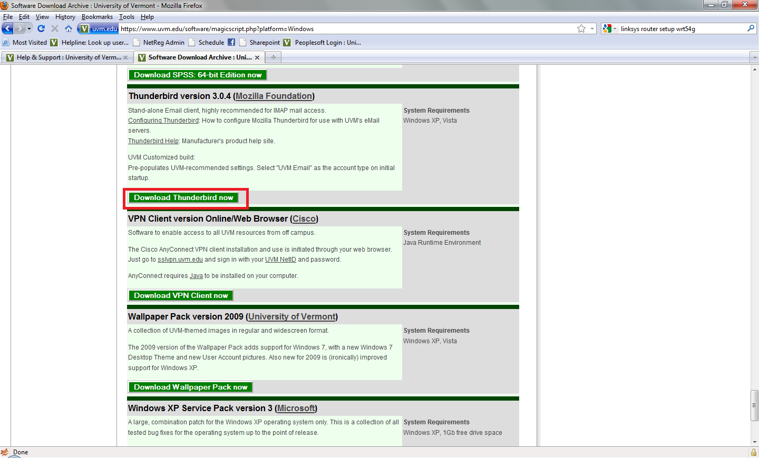Open the Facebook bookmark icon
Screen dimensions: 759x458
231,43
